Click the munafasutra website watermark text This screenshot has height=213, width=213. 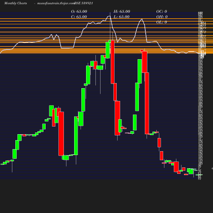(x=56, y=3)
